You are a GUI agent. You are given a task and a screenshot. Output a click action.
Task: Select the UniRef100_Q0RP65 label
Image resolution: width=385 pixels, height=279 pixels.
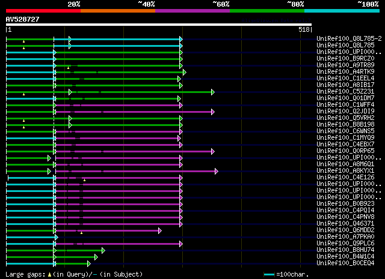pos(345,151)
